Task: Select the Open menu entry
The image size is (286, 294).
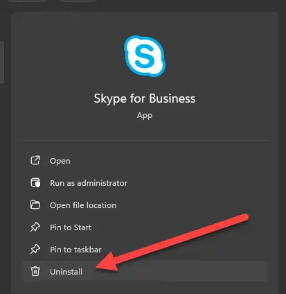Action: 145,161
